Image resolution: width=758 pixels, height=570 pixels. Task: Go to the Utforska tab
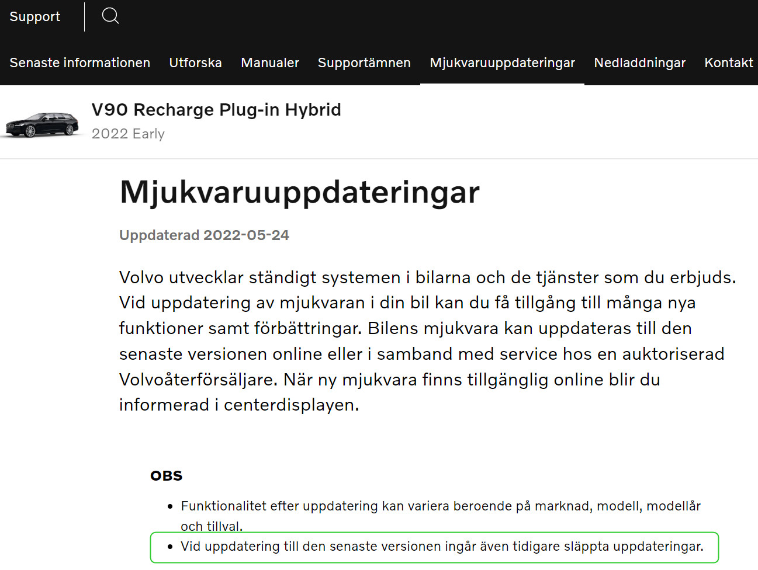(x=196, y=62)
